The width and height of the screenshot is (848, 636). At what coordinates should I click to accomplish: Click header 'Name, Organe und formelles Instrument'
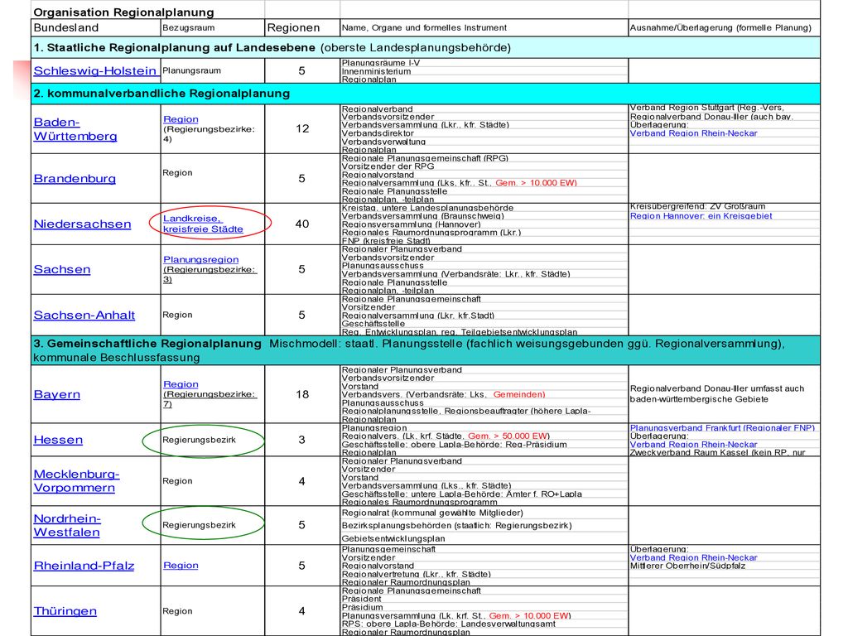click(424, 27)
